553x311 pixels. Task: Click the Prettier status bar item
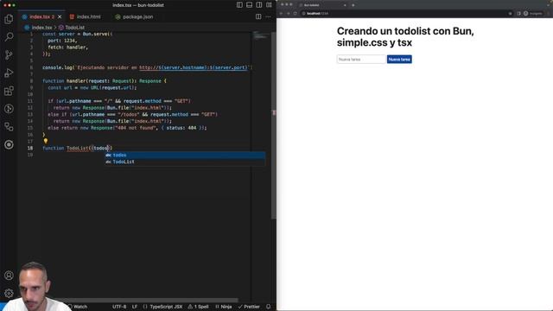click(249, 307)
